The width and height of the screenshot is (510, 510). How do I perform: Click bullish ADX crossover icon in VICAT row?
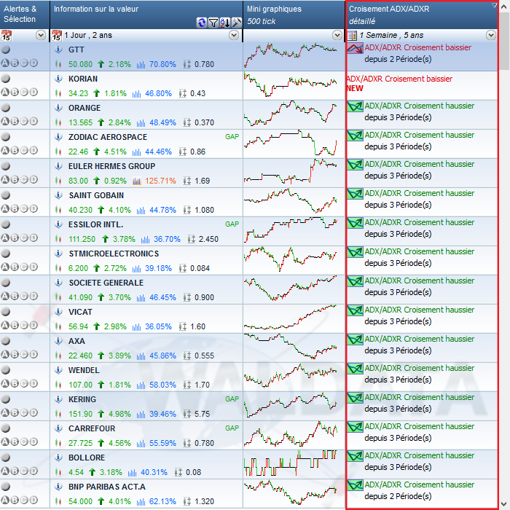click(x=355, y=310)
